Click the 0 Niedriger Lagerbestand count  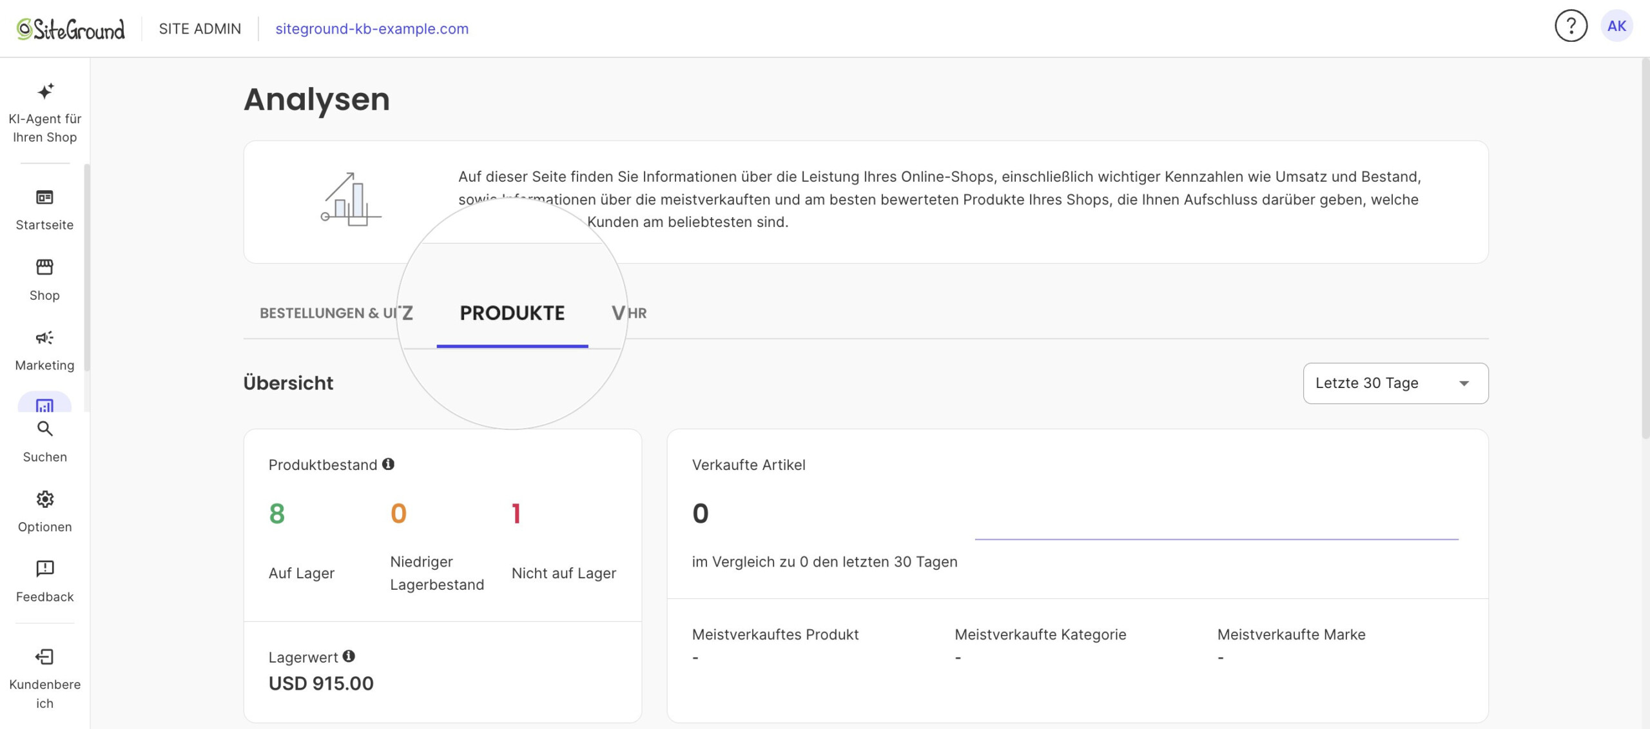399,514
